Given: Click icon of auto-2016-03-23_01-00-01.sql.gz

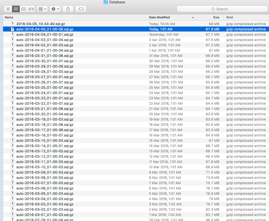Looking at the screenshot, I should [13, 98].
